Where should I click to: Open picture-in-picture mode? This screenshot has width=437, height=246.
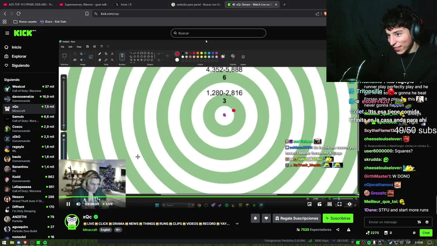click(x=309, y=204)
